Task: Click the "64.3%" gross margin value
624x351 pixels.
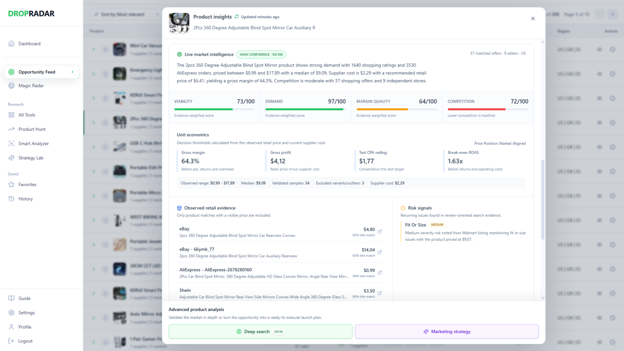Action: click(x=190, y=161)
